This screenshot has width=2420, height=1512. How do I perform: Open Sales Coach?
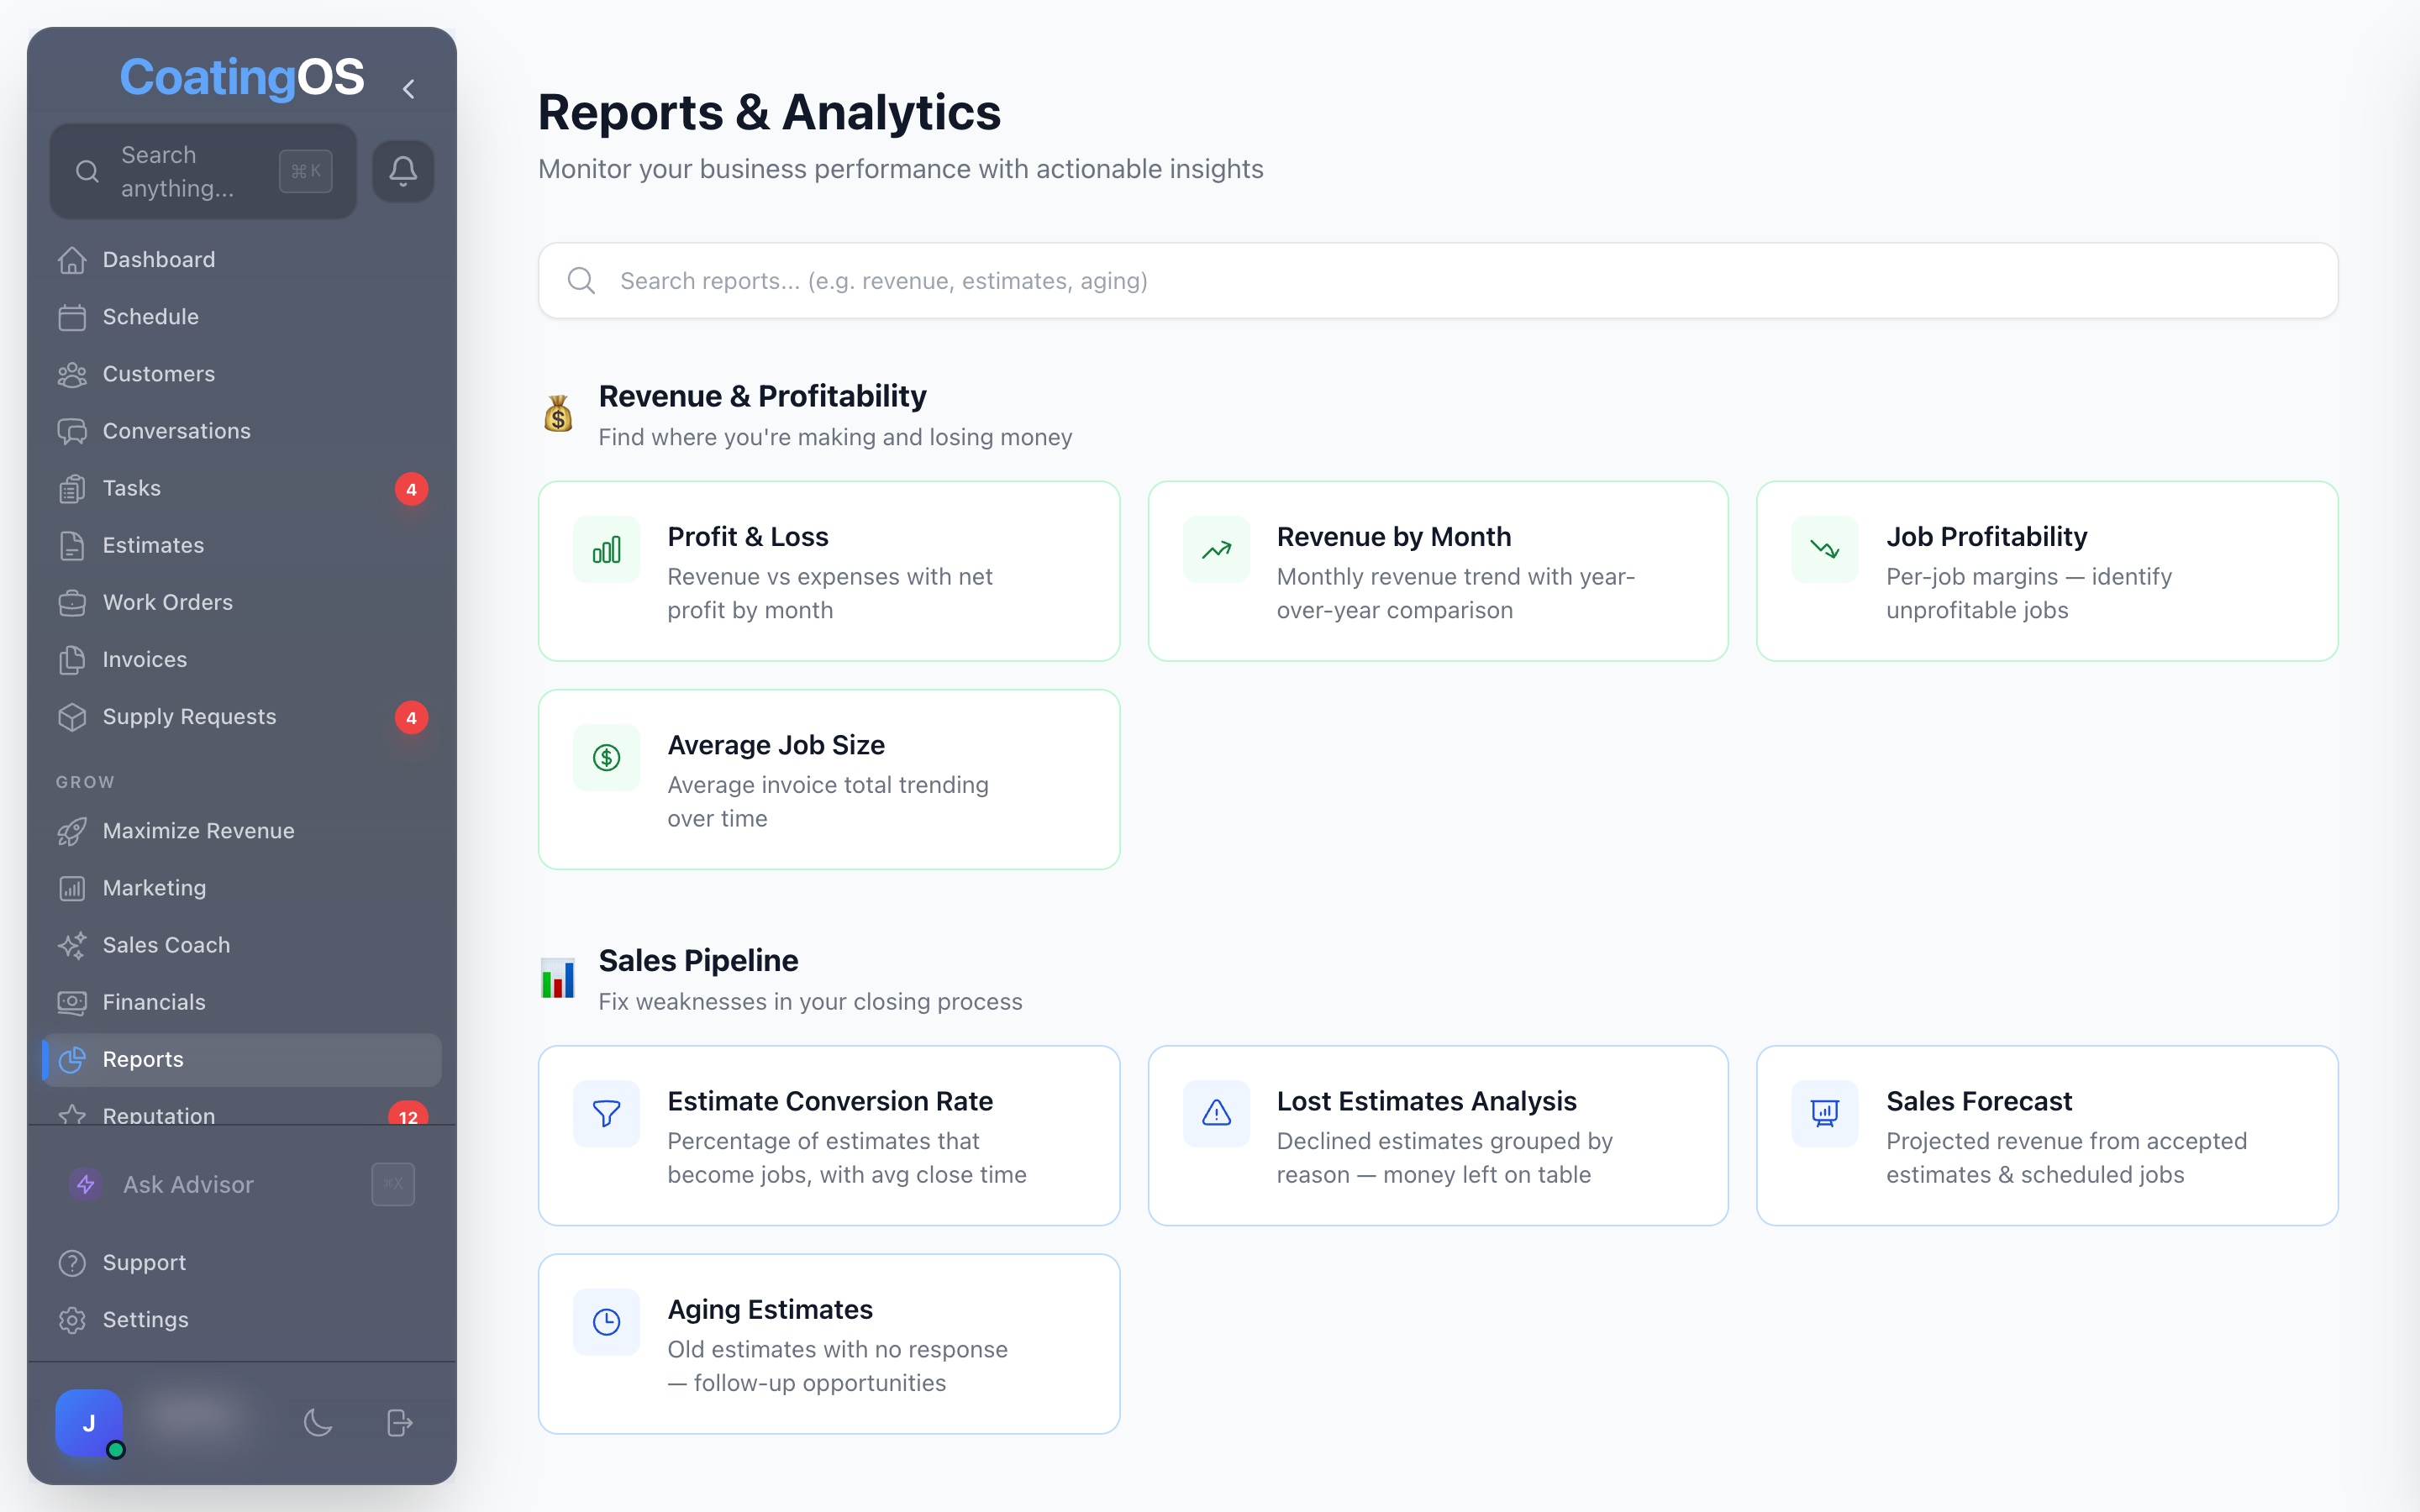pos(241,945)
